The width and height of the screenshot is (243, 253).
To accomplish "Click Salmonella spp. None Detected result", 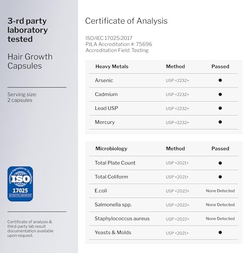I will 220,204.
